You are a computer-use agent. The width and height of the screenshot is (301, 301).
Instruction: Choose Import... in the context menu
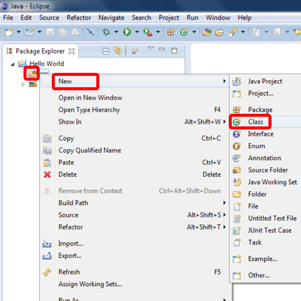pos(135,243)
